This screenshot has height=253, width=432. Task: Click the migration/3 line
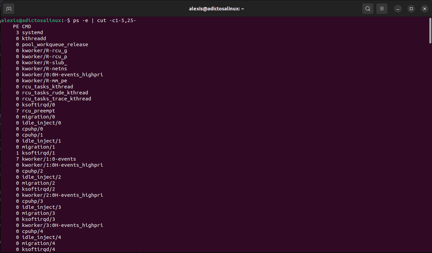tap(35, 213)
